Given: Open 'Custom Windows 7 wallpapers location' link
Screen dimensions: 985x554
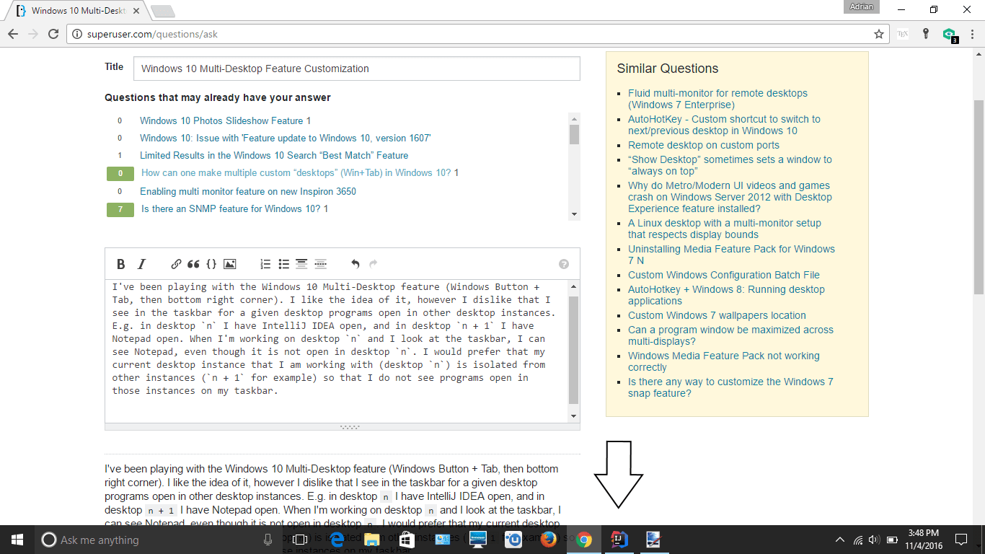Looking at the screenshot, I should pos(717,315).
